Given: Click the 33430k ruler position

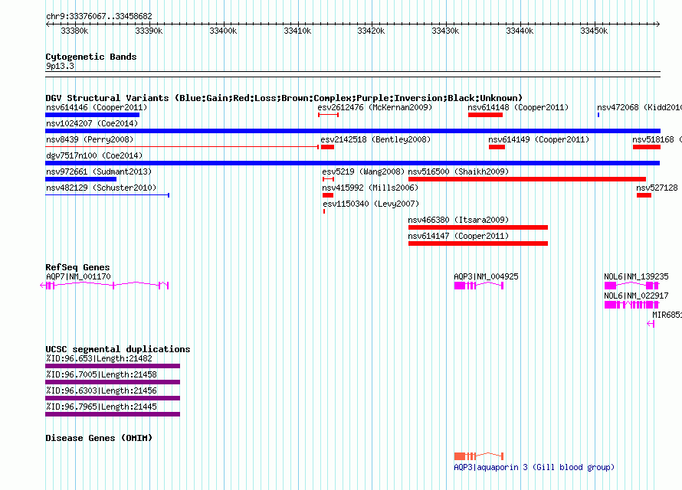Looking at the screenshot, I should coord(445,31).
